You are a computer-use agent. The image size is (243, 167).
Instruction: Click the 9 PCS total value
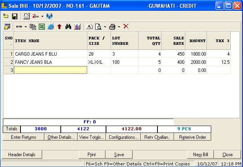point(184,129)
